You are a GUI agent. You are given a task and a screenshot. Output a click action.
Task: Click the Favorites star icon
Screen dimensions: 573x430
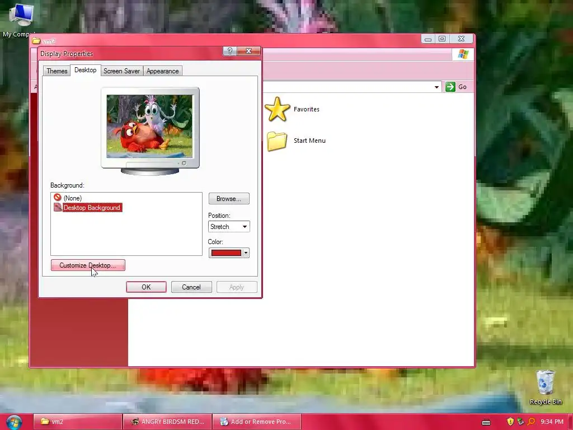pyautogui.click(x=278, y=109)
